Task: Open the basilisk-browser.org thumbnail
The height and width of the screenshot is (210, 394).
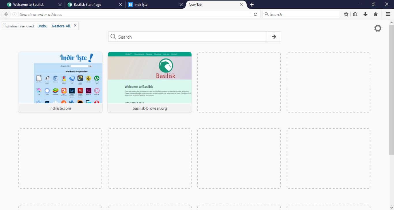Action: point(150,82)
